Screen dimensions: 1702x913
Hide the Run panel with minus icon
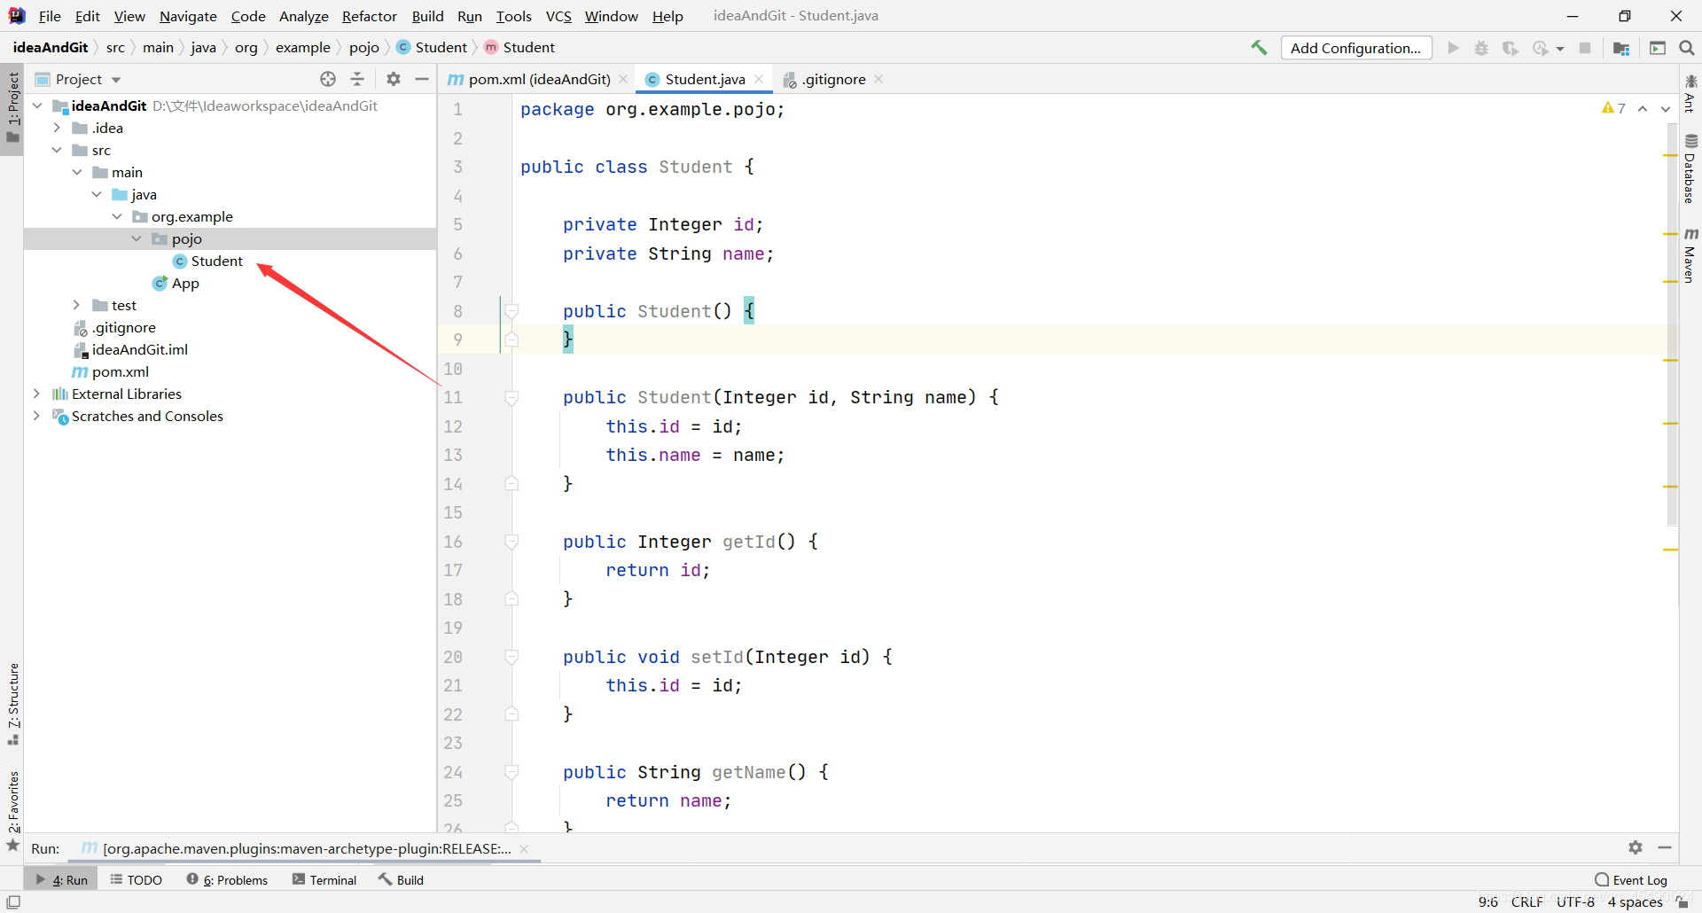coord(1665,847)
